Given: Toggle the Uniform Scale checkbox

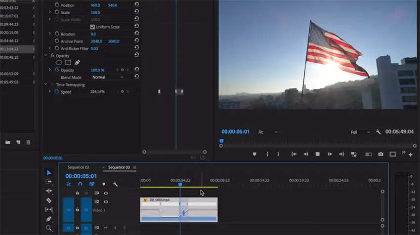Looking at the screenshot, I should coord(92,27).
